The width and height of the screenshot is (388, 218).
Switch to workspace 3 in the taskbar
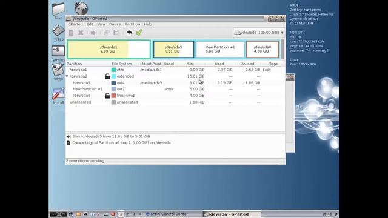click(133, 214)
